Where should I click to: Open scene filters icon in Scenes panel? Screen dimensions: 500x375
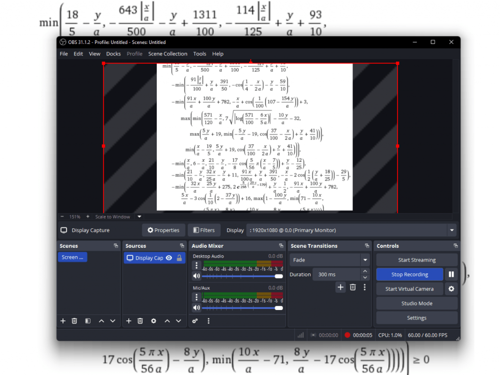[x=88, y=321]
